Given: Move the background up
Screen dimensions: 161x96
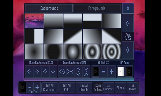Looking at the screenshot, I should coord(45,72).
